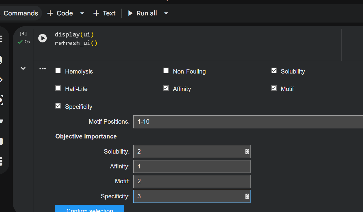Click the Confirm selection button
The width and height of the screenshot is (363, 212).
pos(90,208)
